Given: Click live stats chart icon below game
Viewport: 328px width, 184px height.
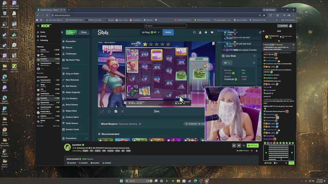Looking at the screenshot, I should 116,111.
